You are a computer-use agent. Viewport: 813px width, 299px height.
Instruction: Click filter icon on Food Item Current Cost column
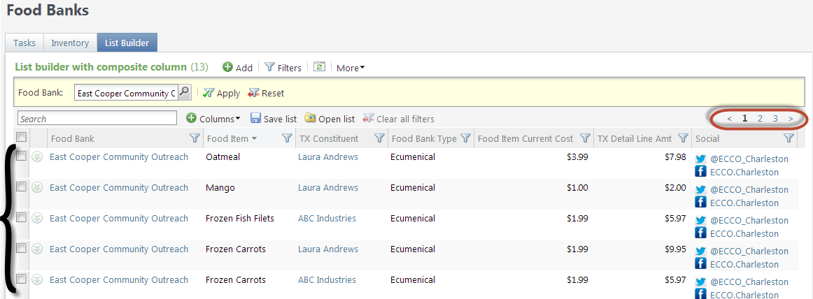pos(586,138)
